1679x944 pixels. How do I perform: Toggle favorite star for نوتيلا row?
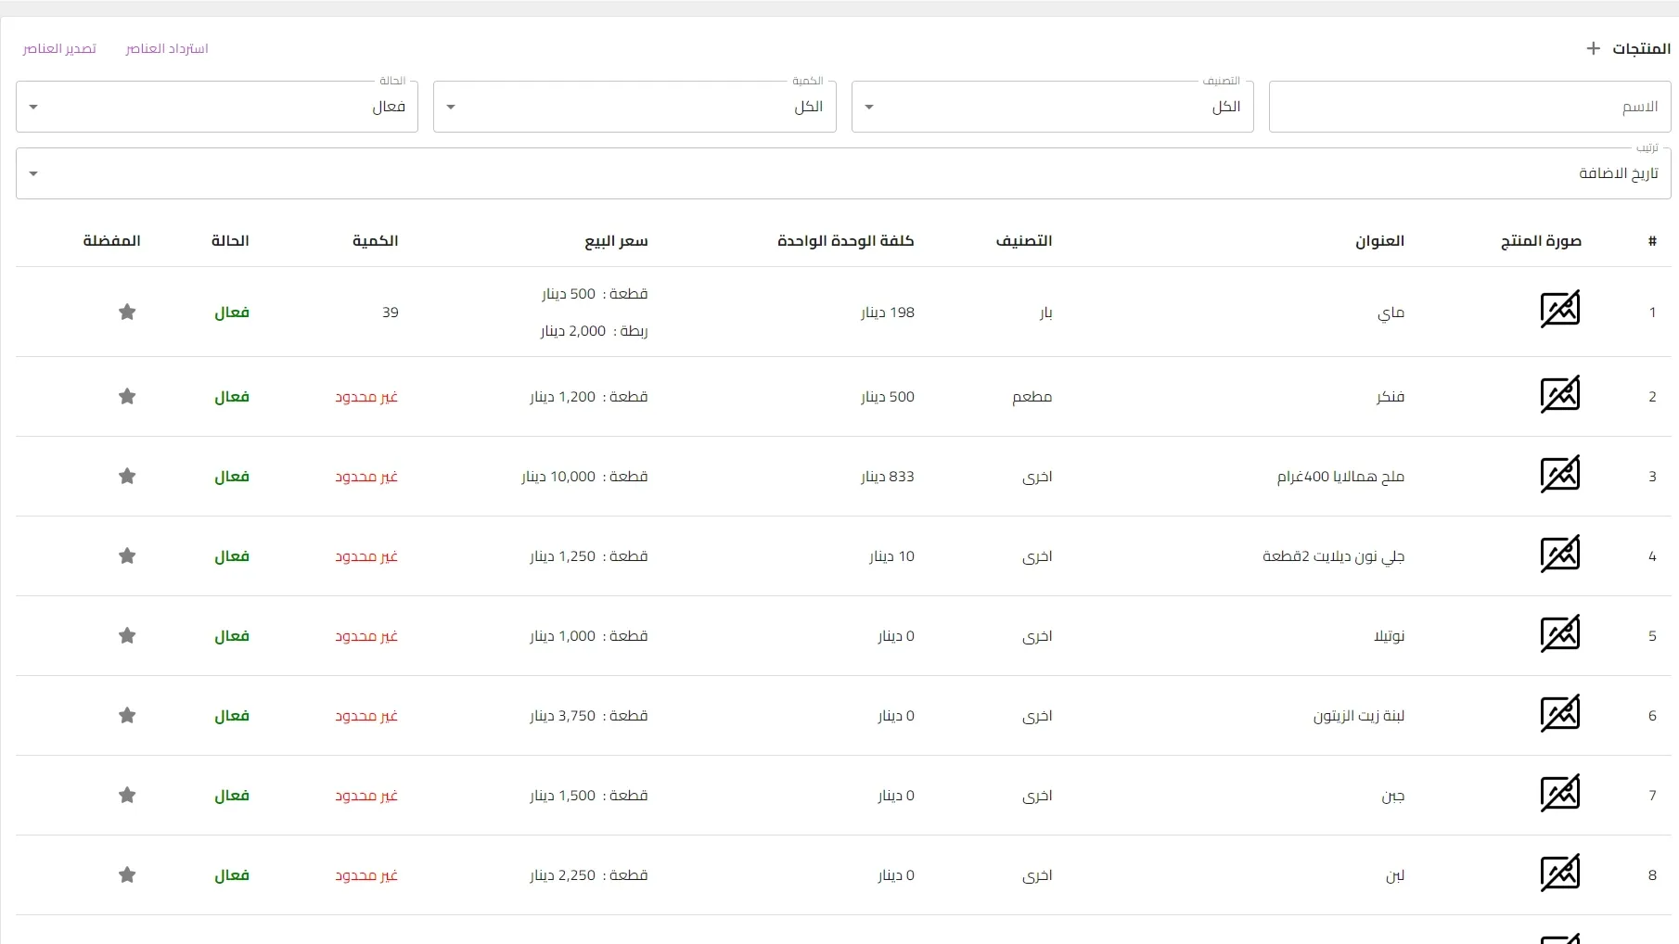tap(127, 636)
